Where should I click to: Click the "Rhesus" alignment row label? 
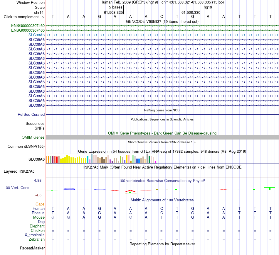coord(38,213)
